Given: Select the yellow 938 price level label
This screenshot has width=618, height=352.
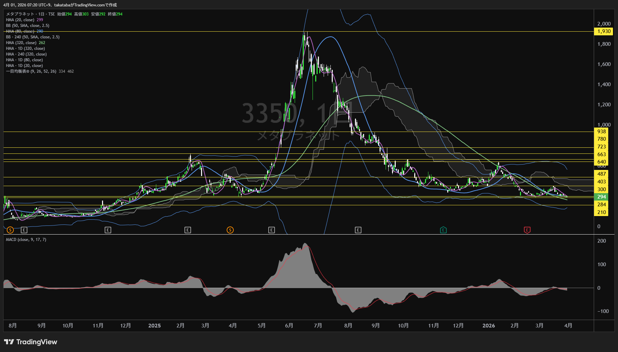Looking at the screenshot, I should click(601, 132).
